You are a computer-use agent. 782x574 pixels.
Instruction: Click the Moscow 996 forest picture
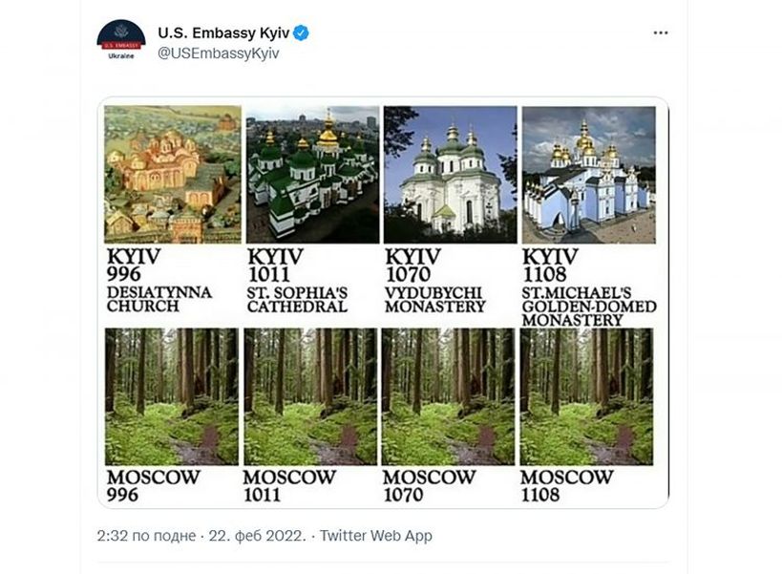click(172, 396)
